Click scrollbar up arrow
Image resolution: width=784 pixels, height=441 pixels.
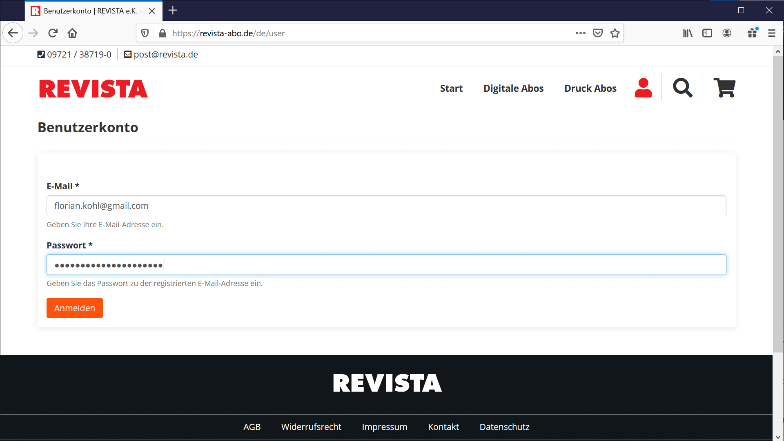[x=778, y=52]
